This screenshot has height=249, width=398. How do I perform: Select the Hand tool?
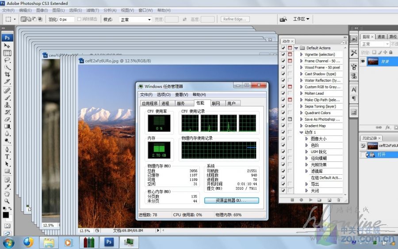[7, 194]
